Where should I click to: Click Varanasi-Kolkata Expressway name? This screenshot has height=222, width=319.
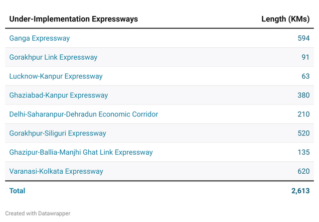pos(56,171)
